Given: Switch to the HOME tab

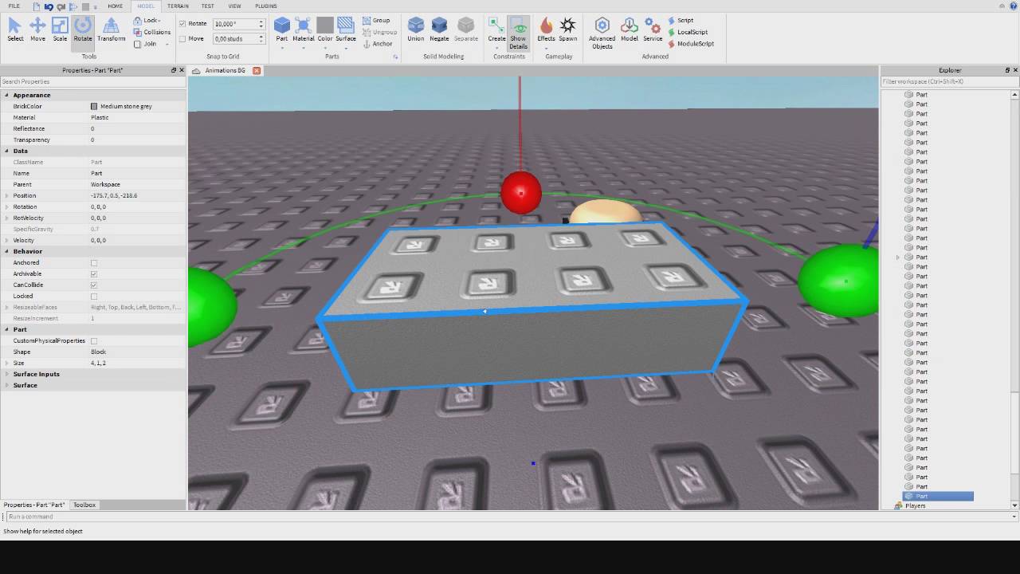Looking at the screenshot, I should tap(116, 6).
